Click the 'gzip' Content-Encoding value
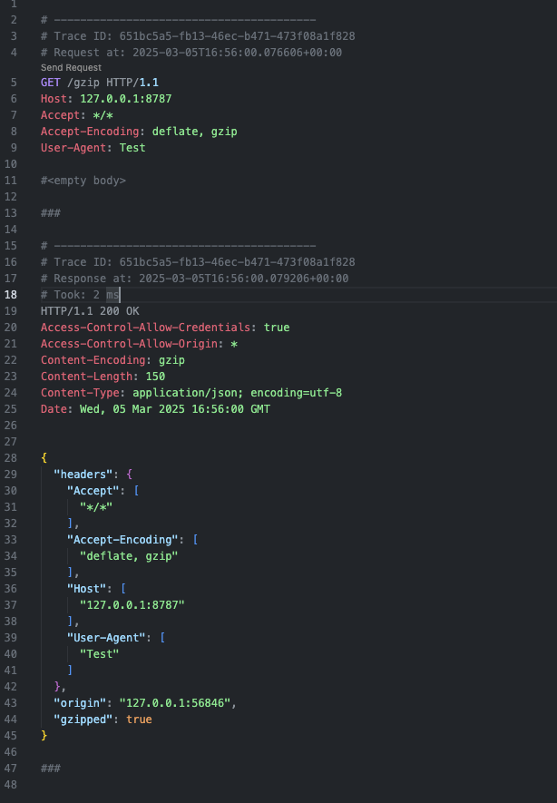 [172, 360]
